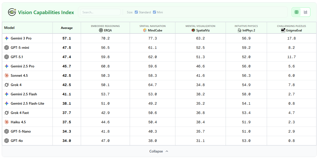Click the Sonnet 4.5 starburst icon
The width and height of the screenshot is (319, 158).
tap(7, 76)
